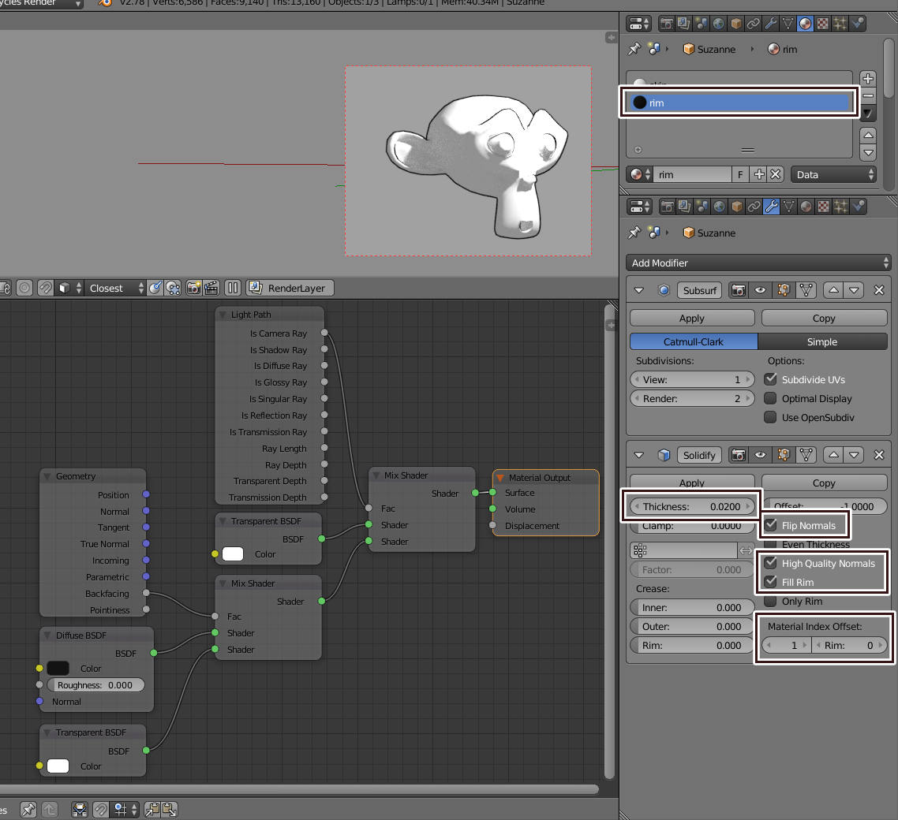The height and width of the screenshot is (820, 898).
Task: Open World tab in the material properties header
Action: pyautogui.click(x=718, y=24)
